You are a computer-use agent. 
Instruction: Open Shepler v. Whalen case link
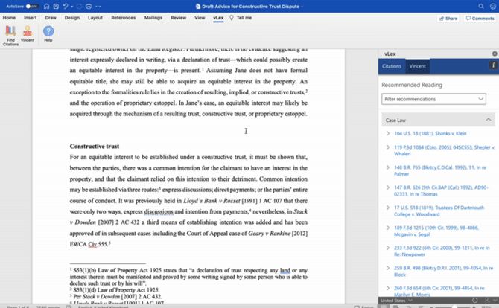click(x=445, y=151)
